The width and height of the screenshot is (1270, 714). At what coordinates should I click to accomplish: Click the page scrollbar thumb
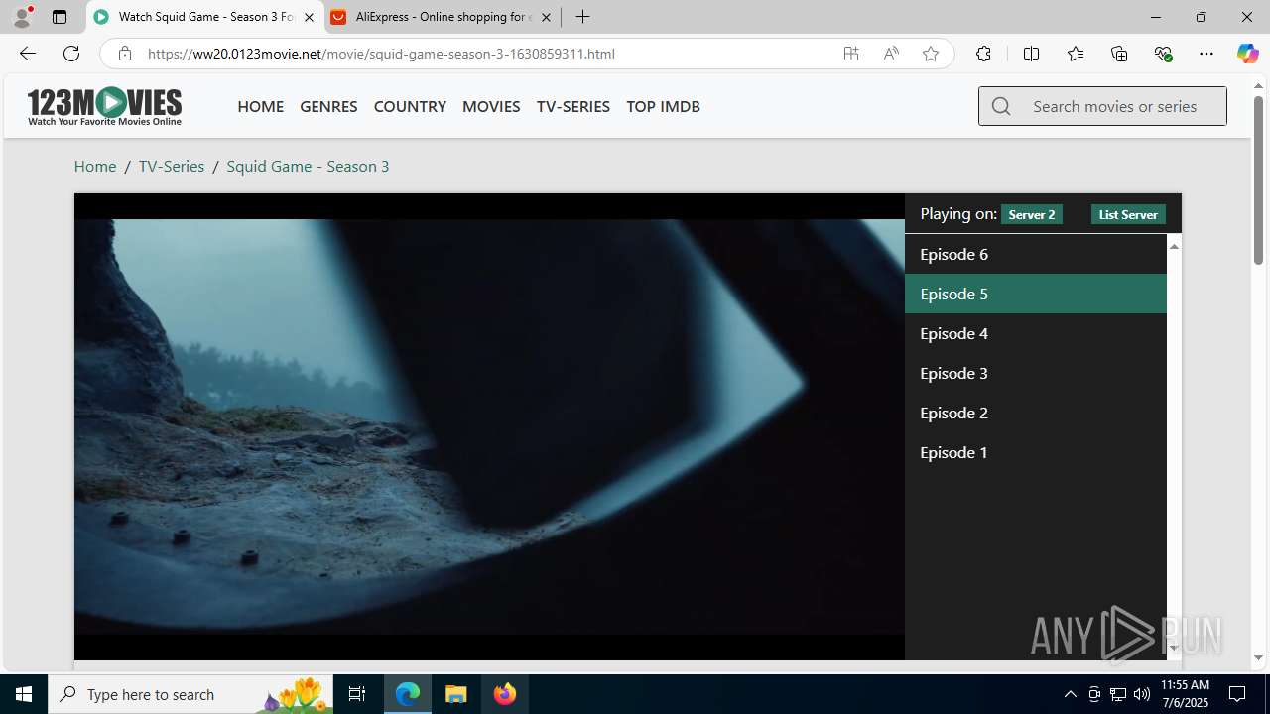1258,181
